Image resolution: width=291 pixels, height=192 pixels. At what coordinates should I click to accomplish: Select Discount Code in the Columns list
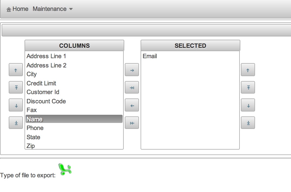(46, 101)
